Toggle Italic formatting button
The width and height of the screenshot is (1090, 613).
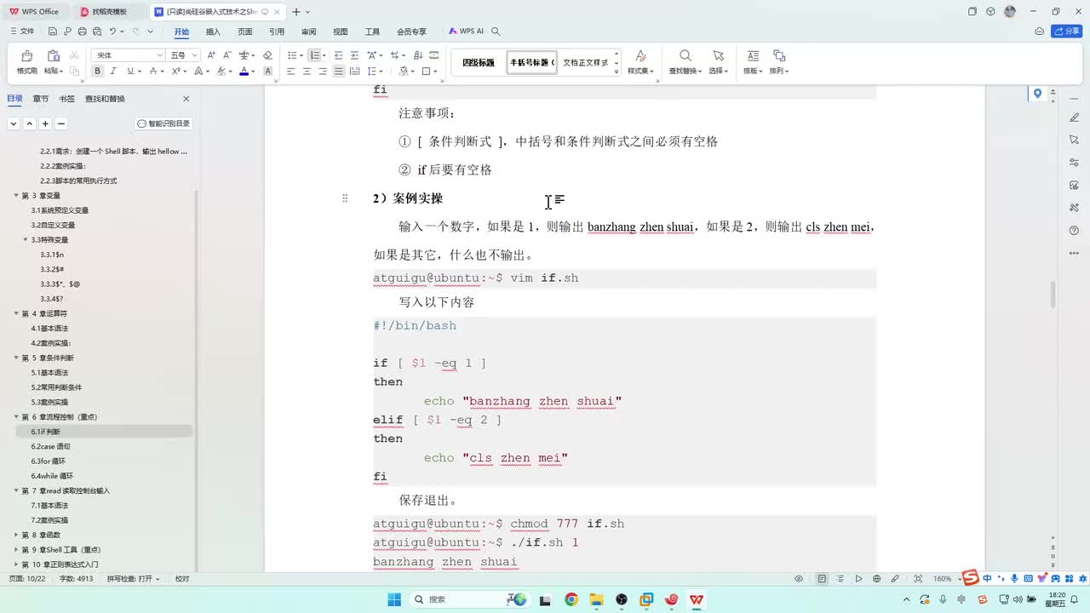coord(113,72)
